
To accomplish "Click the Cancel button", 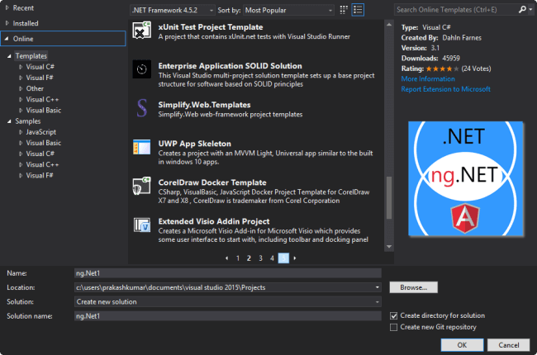I will pyautogui.click(x=509, y=345).
